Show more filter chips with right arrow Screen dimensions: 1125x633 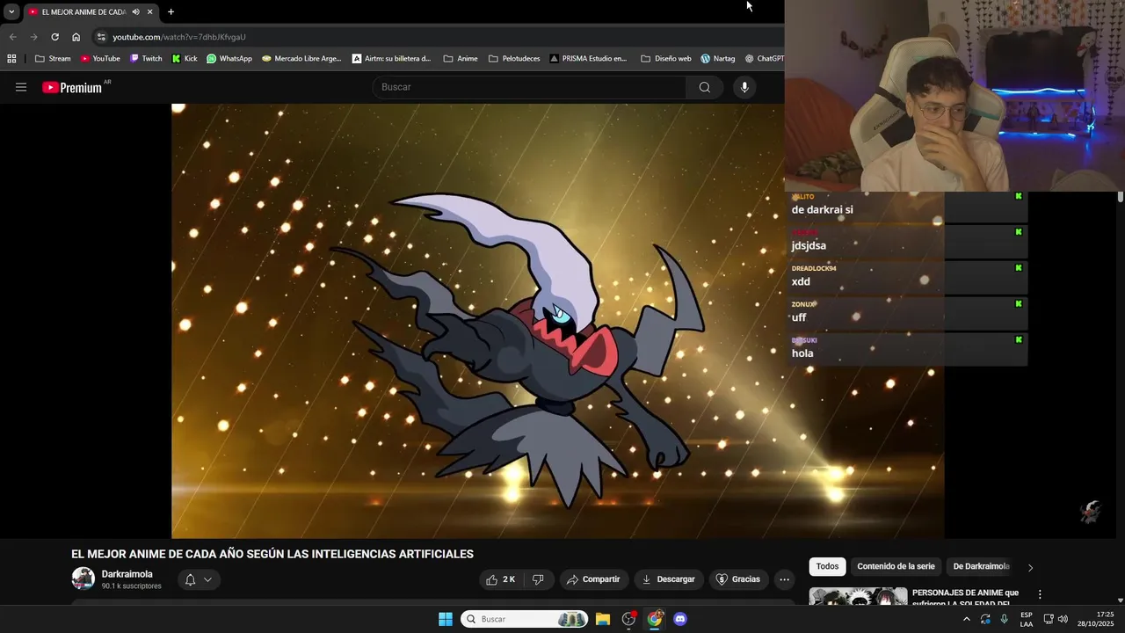point(1030,567)
